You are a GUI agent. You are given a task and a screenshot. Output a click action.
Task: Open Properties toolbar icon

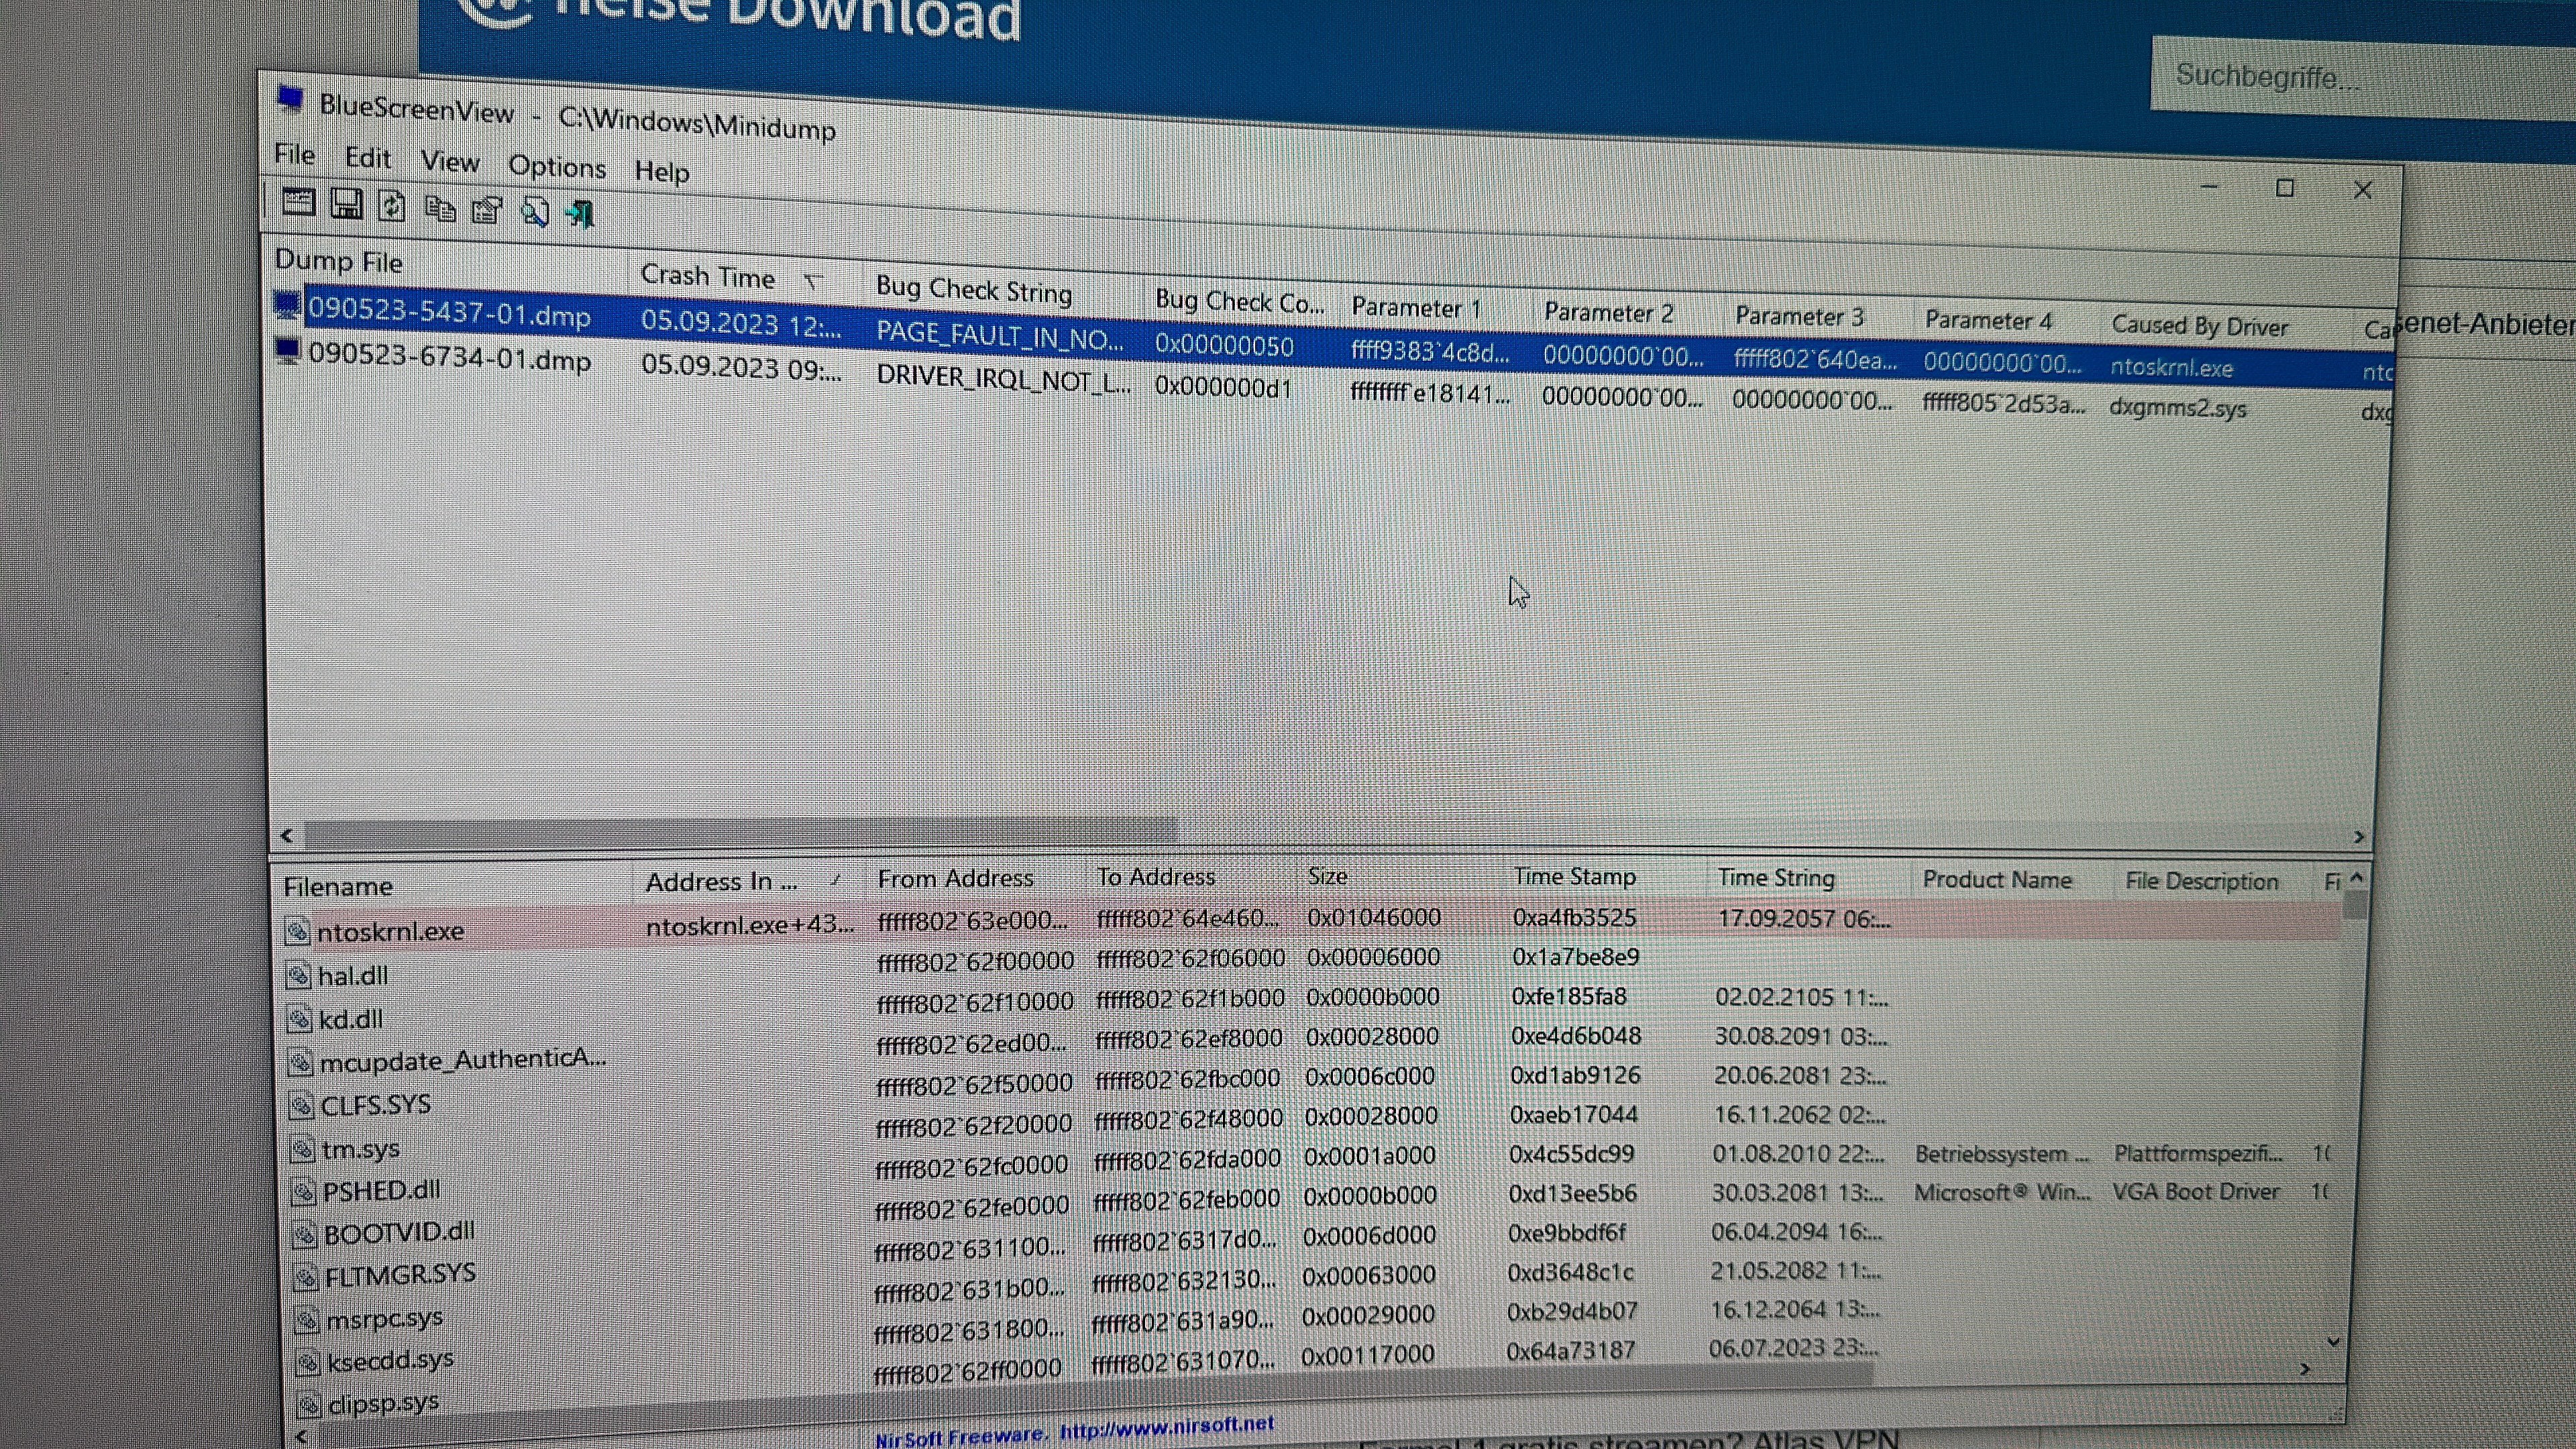tap(487, 211)
